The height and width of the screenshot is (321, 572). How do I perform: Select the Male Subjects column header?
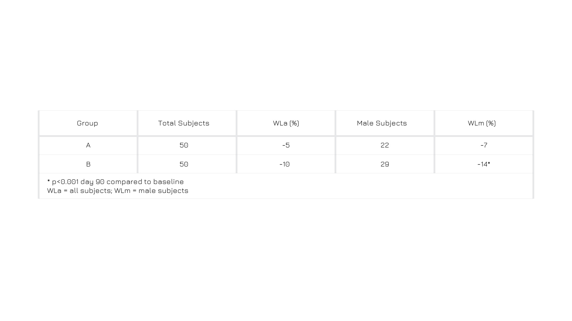pyautogui.click(x=382, y=123)
